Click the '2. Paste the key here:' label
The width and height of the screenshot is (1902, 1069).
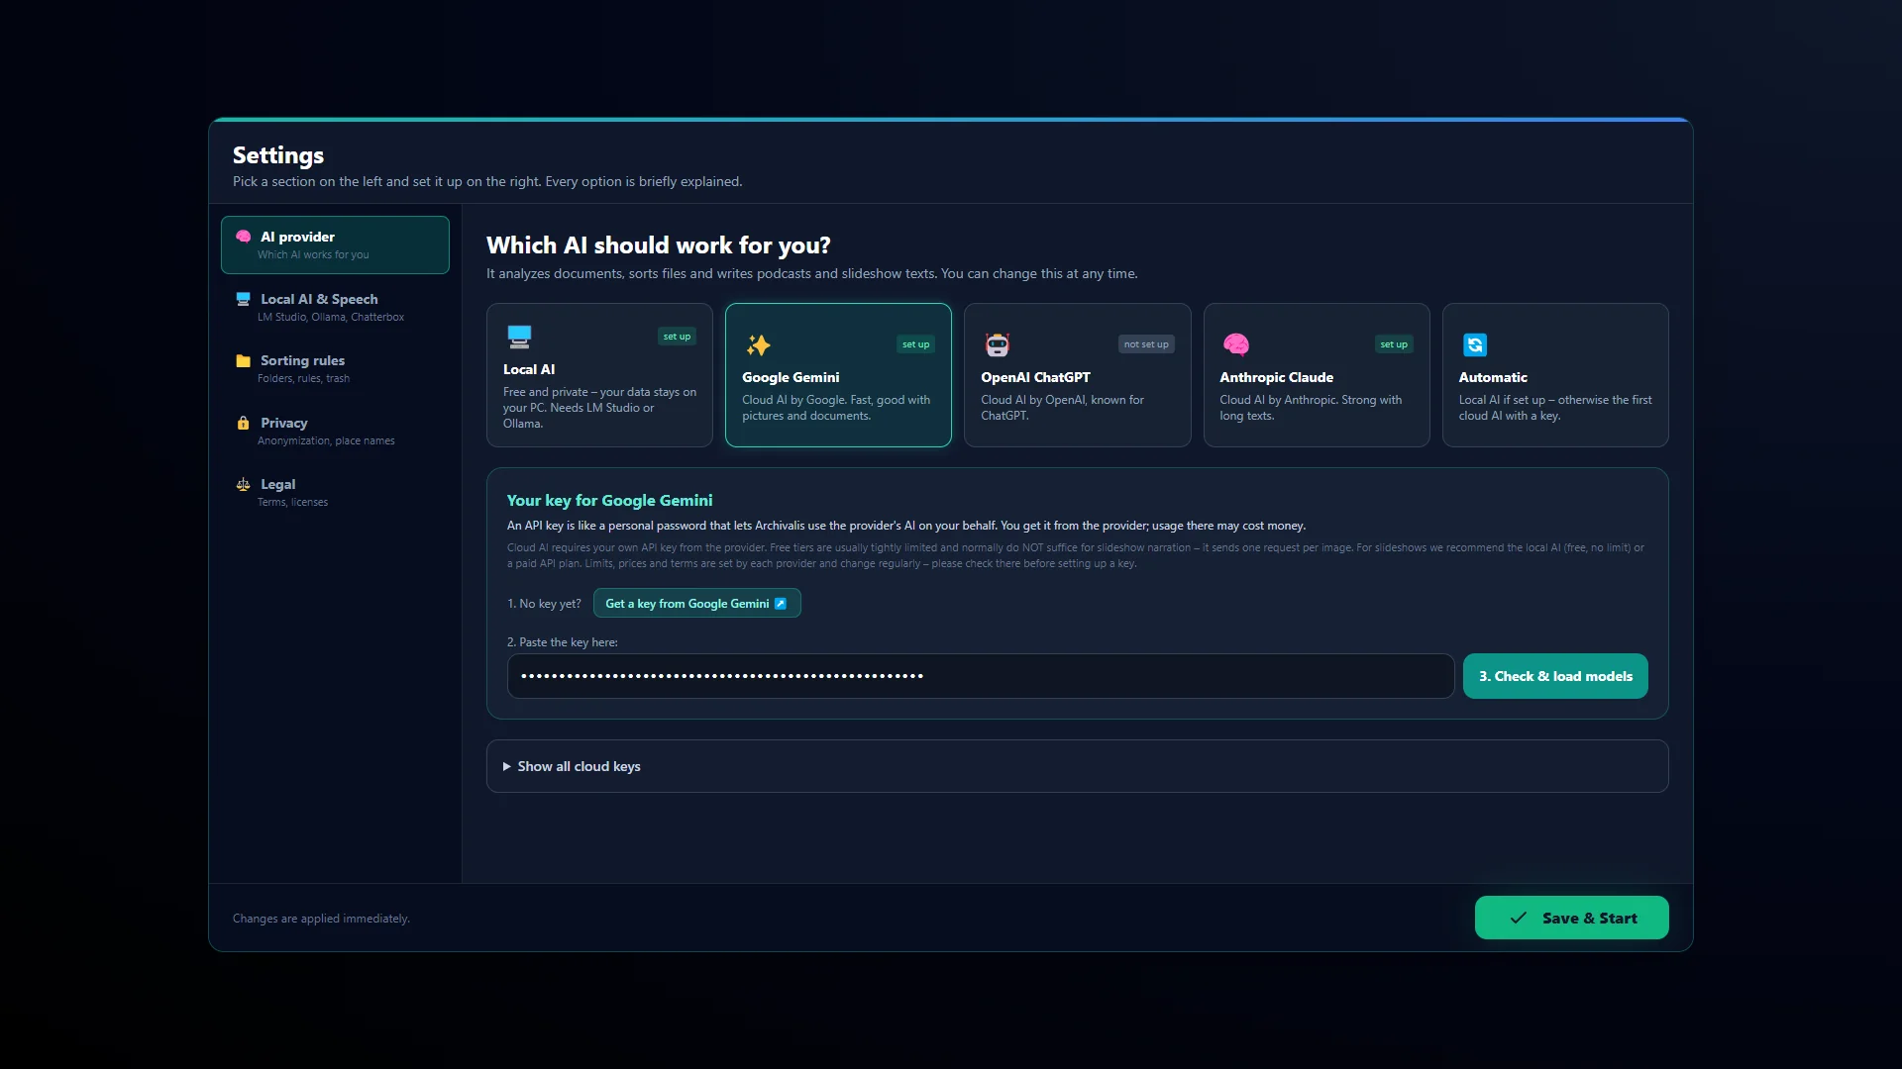pos(562,642)
